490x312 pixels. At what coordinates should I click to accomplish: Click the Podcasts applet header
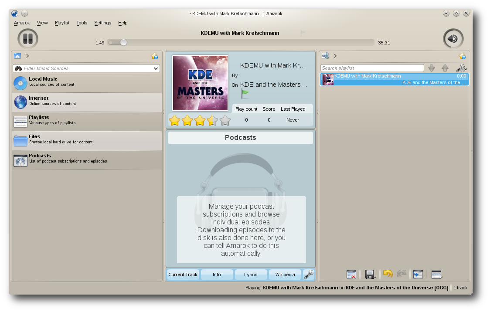pyautogui.click(x=240, y=137)
